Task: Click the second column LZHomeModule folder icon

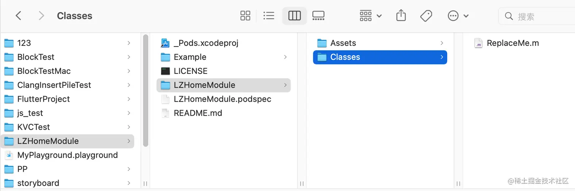Action: coord(165,85)
